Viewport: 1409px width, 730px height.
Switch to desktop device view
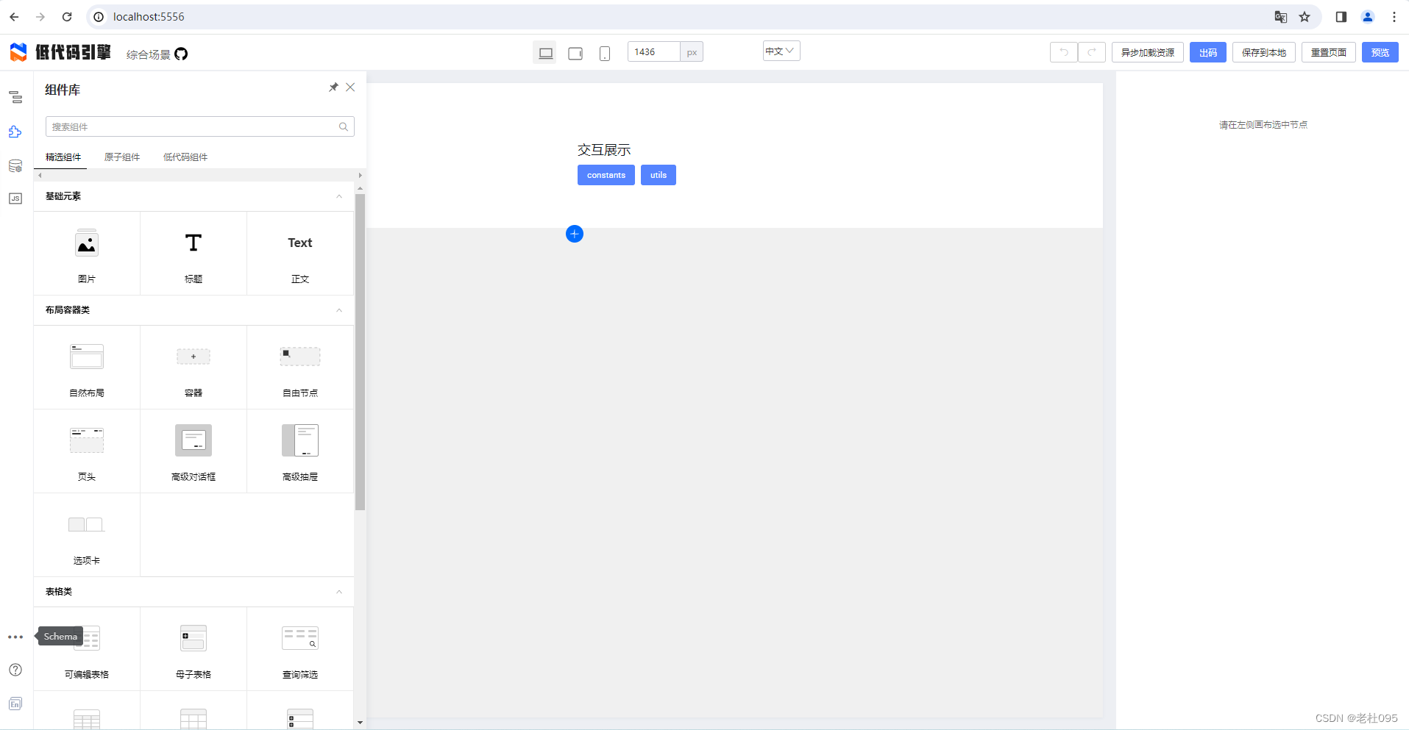545,52
